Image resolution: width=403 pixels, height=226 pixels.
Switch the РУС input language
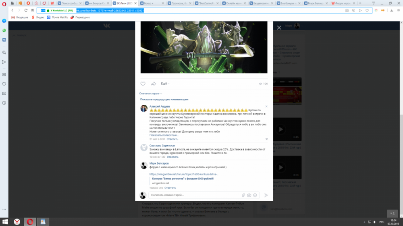click(382, 222)
